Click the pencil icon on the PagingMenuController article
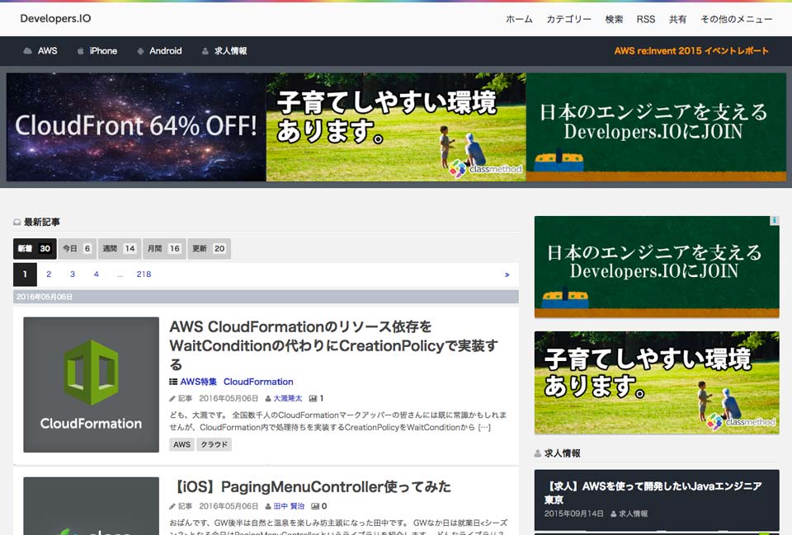 [x=172, y=507]
